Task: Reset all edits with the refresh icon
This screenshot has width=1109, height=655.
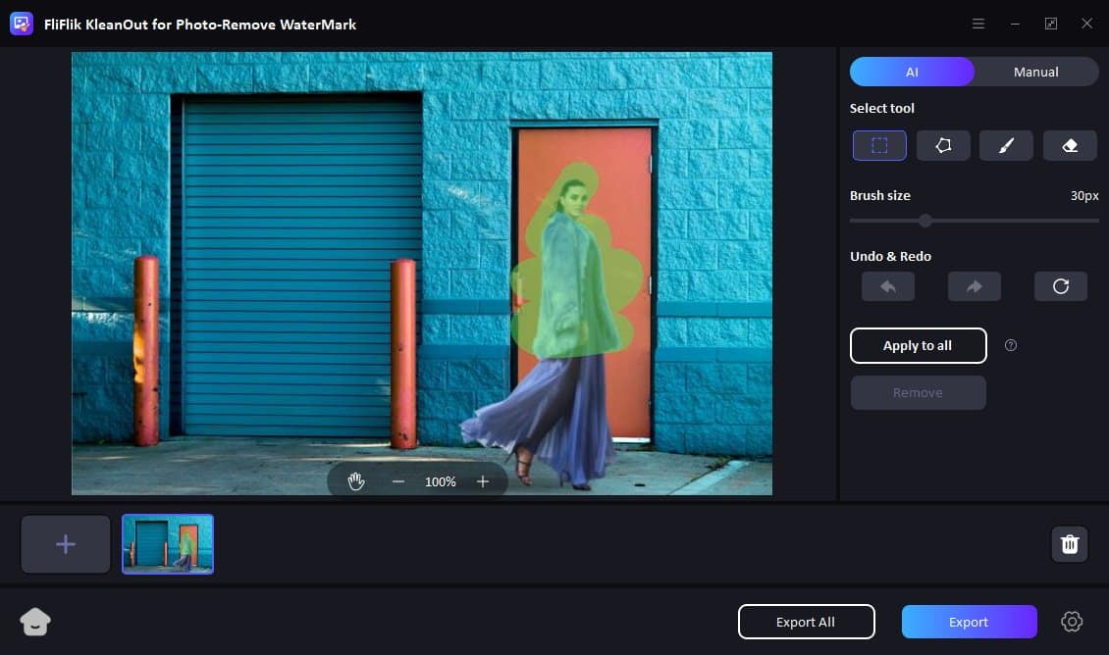Action: 1060,286
